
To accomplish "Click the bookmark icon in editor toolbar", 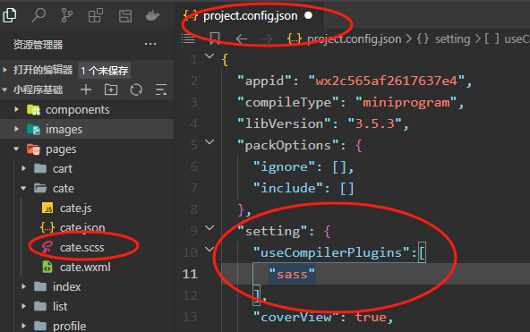I will 215,38.
